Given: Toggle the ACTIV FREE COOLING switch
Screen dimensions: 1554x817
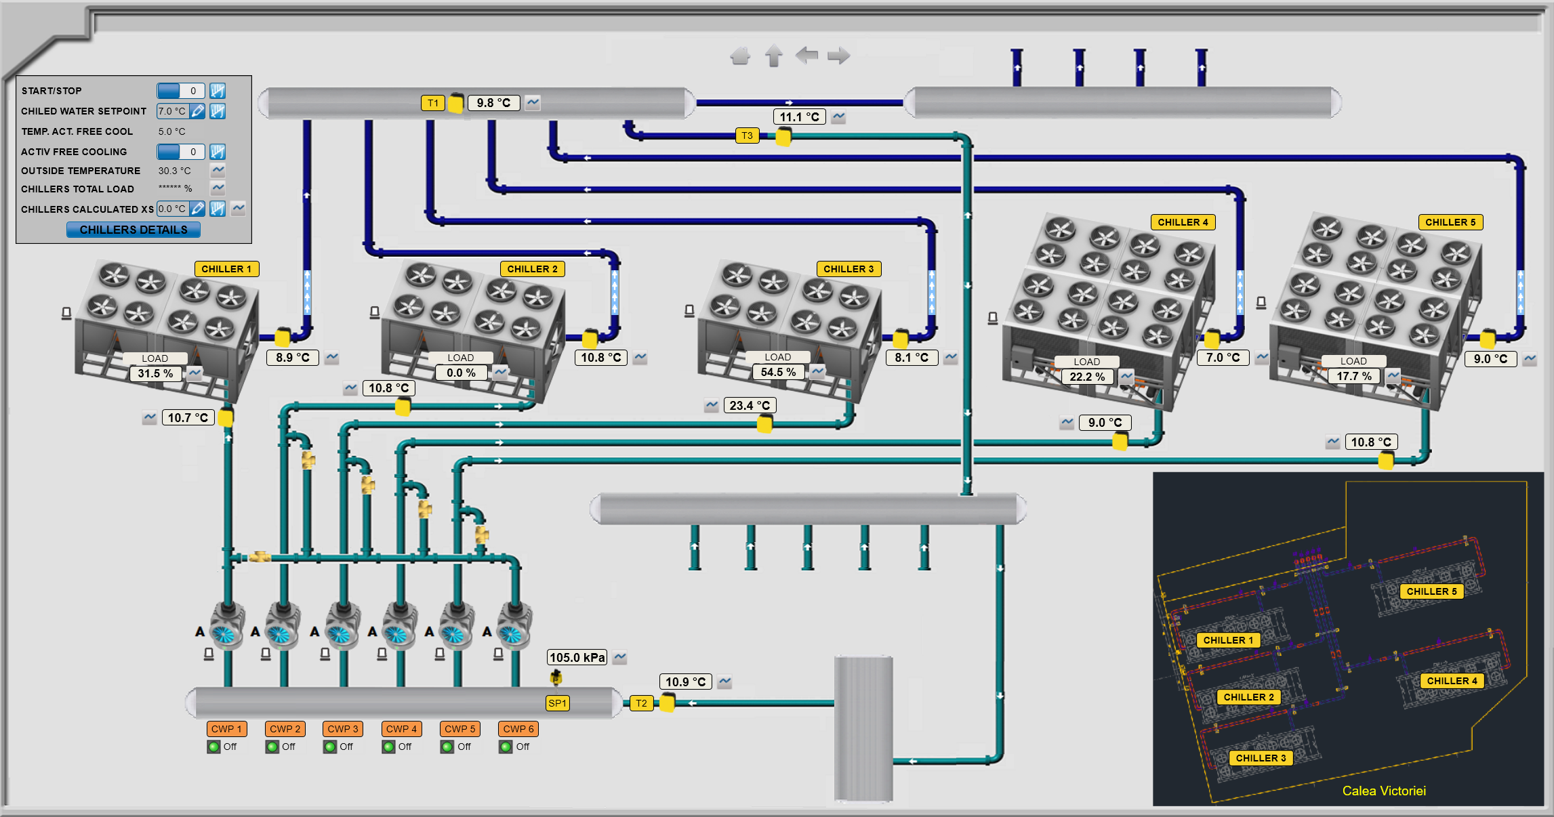Looking at the screenshot, I should point(180,152).
